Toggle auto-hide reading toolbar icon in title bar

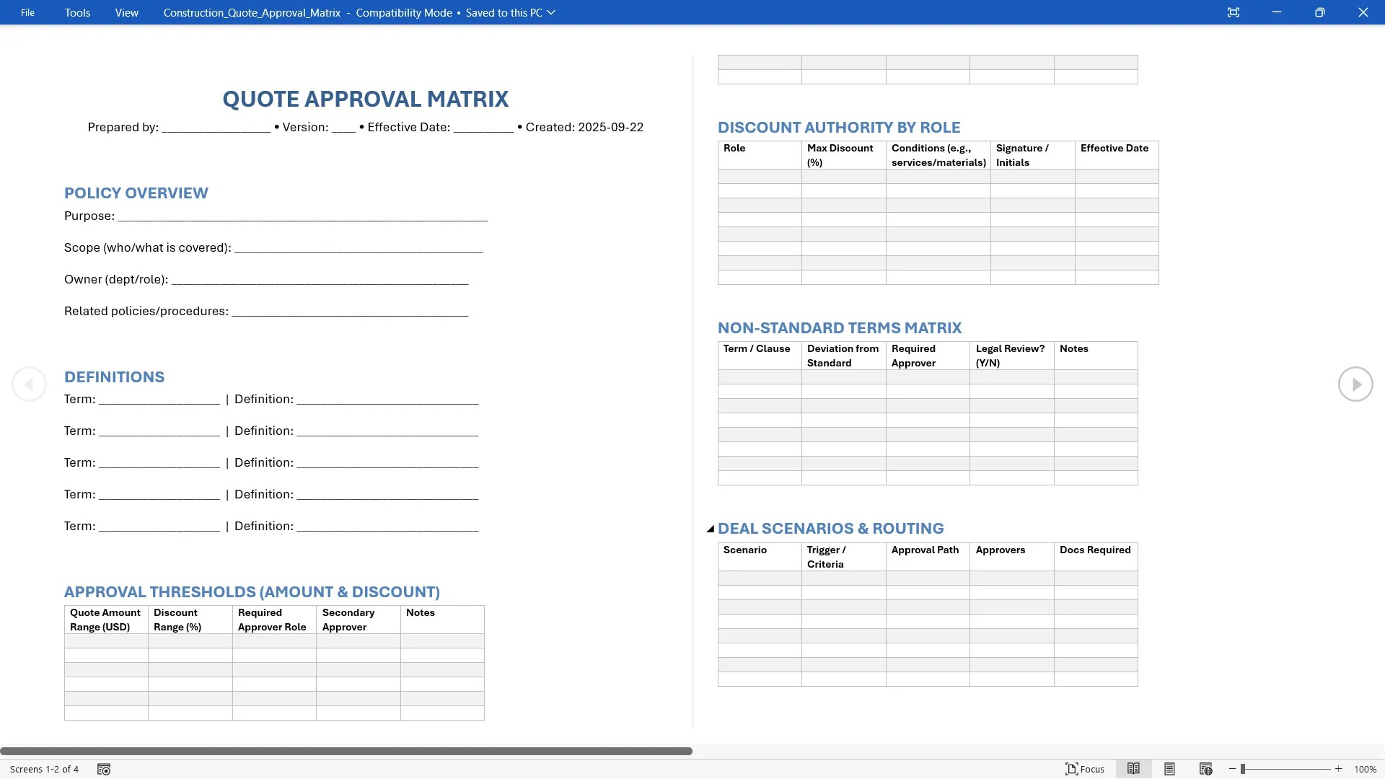coord(1234,12)
